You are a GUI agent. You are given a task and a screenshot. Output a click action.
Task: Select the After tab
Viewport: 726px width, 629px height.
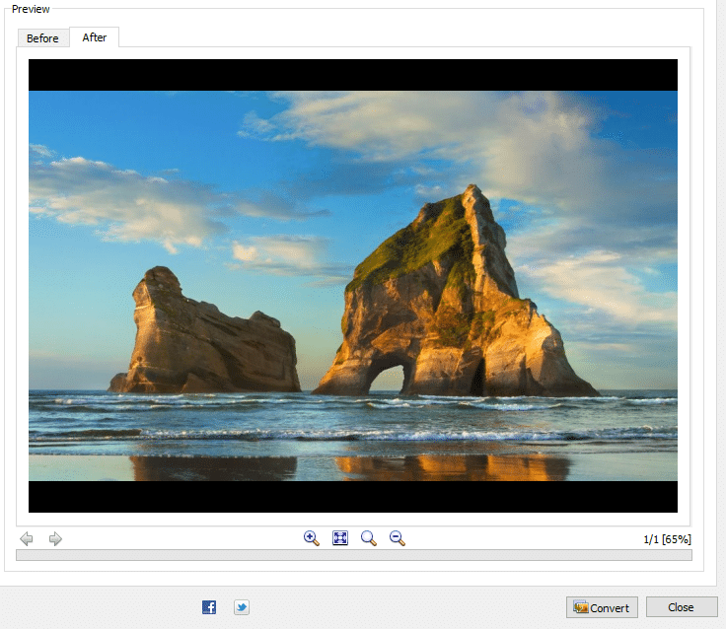(x=95, y=37)
